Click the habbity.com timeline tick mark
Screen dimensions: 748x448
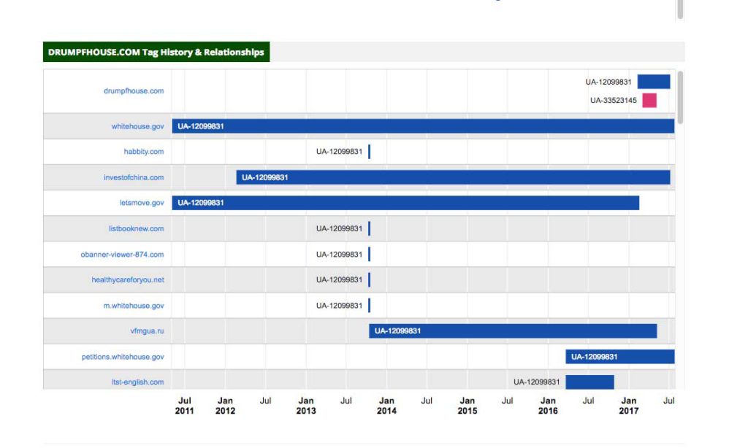tap(369, 152)
